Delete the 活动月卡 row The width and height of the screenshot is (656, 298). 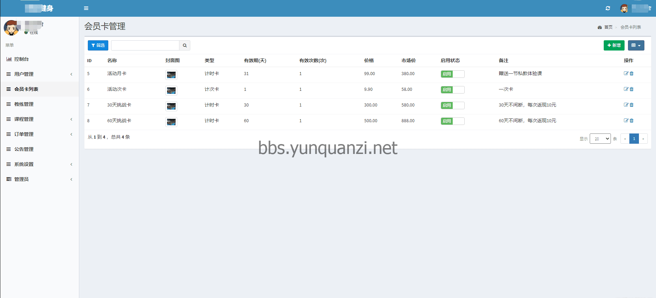pos(632,73)
